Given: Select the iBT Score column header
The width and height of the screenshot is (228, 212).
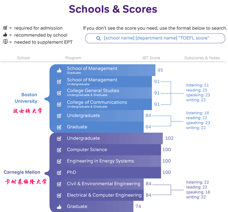Looking at the screenshot, I should (x=151, y=58).
